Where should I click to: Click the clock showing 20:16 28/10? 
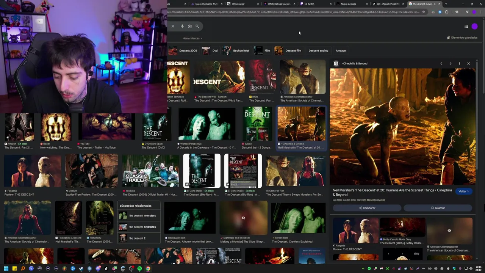pyautogui.click(x=478, y=268)
